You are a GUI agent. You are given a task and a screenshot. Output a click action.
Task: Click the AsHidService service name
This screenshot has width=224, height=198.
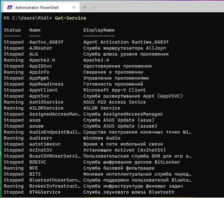pos(46,102)
